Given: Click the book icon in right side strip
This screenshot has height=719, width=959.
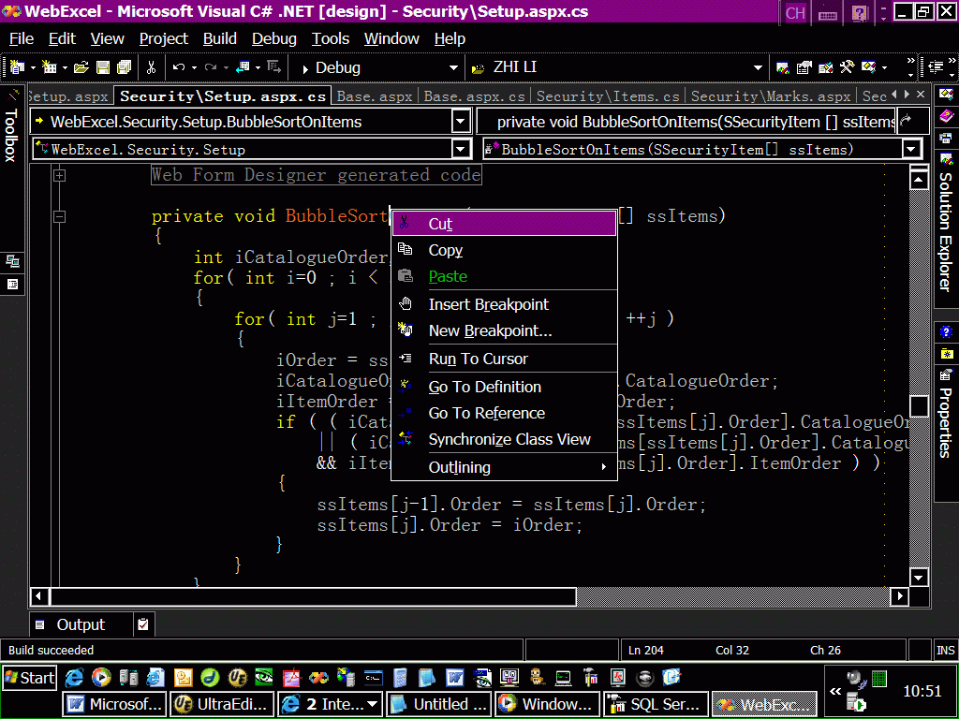Looking at the screenshot, I should [946, 116].
